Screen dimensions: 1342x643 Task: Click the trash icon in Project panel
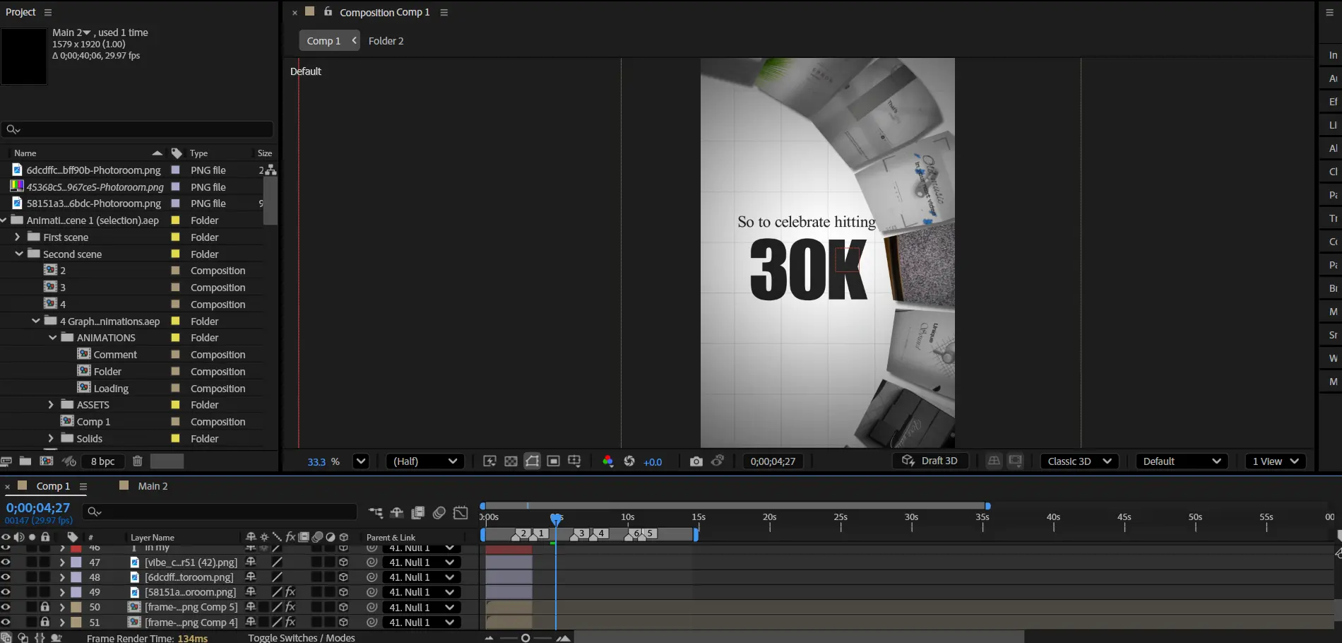click(x=138, y=461)
